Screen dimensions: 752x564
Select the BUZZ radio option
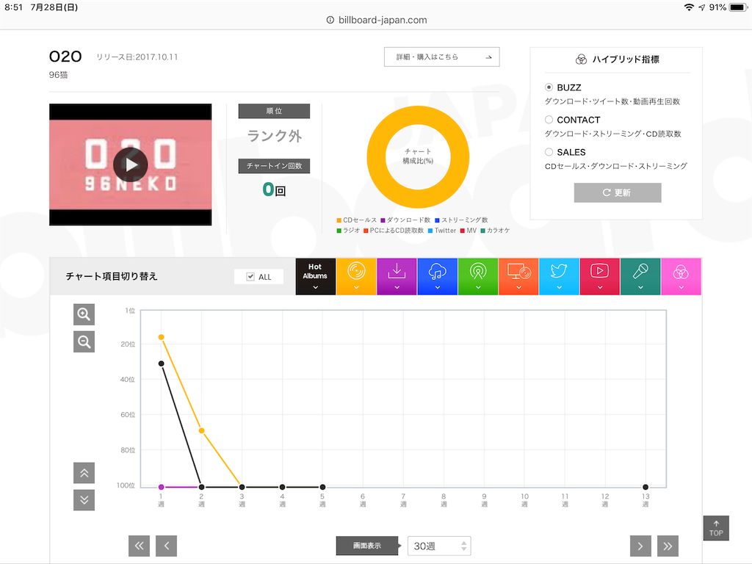pyautogui.click(x=549, y=87)
